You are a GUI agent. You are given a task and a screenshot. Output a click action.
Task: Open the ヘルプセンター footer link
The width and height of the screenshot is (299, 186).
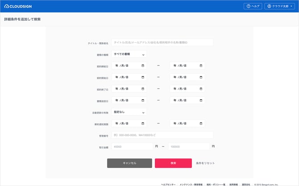point(169,183)
